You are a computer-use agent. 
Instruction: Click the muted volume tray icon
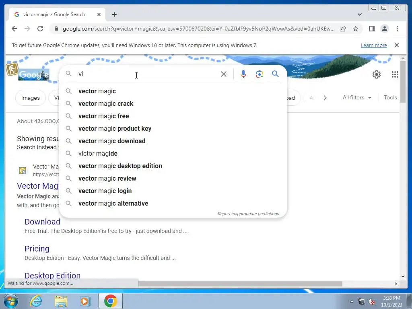[x=371, y=302]
